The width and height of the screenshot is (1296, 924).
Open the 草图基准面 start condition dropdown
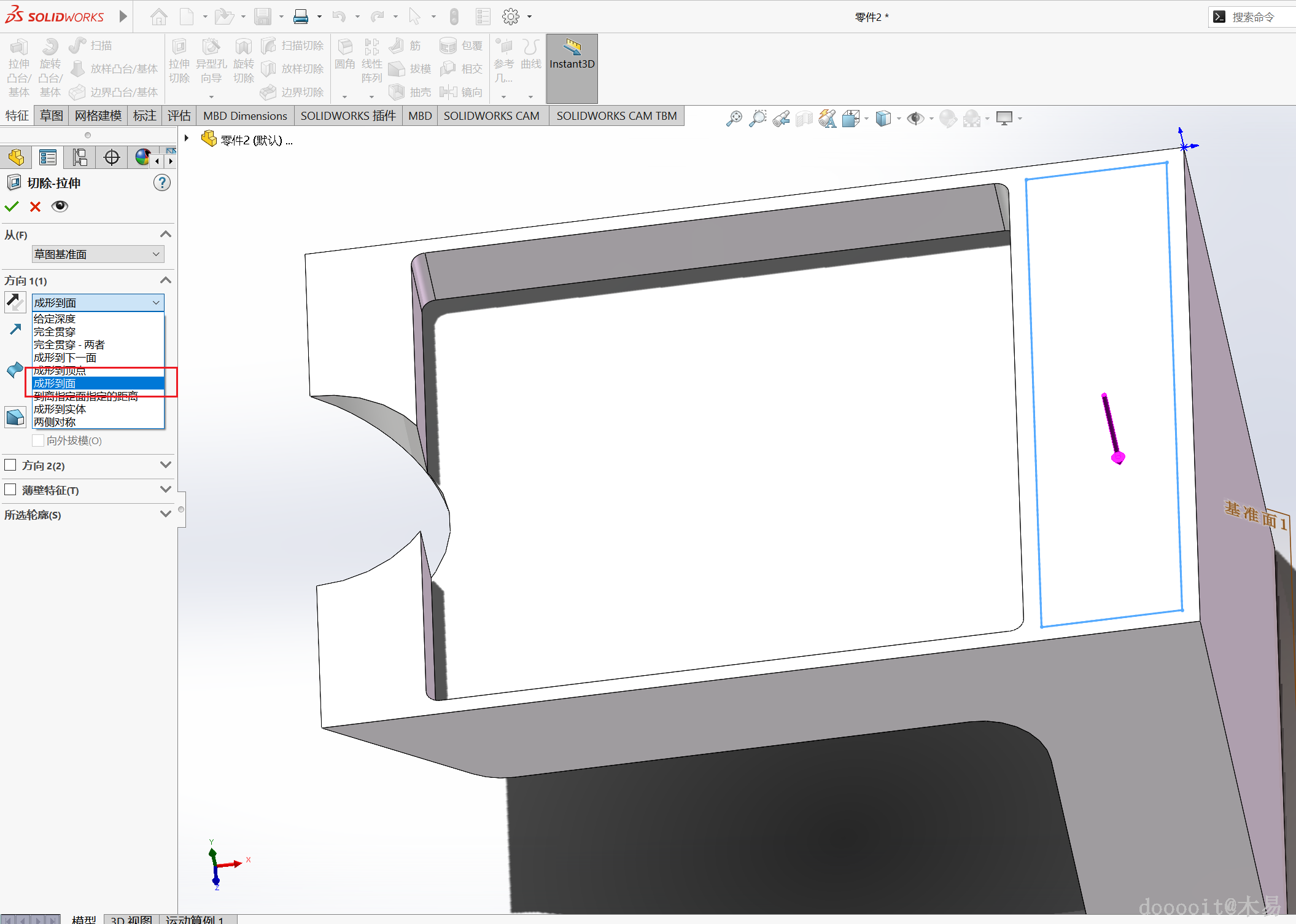pyautogui.click(x=98, y=254)
